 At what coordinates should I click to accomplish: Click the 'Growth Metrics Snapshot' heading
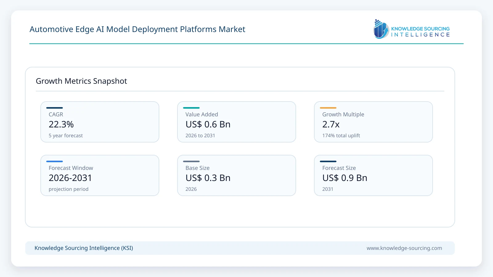(81, 81)
